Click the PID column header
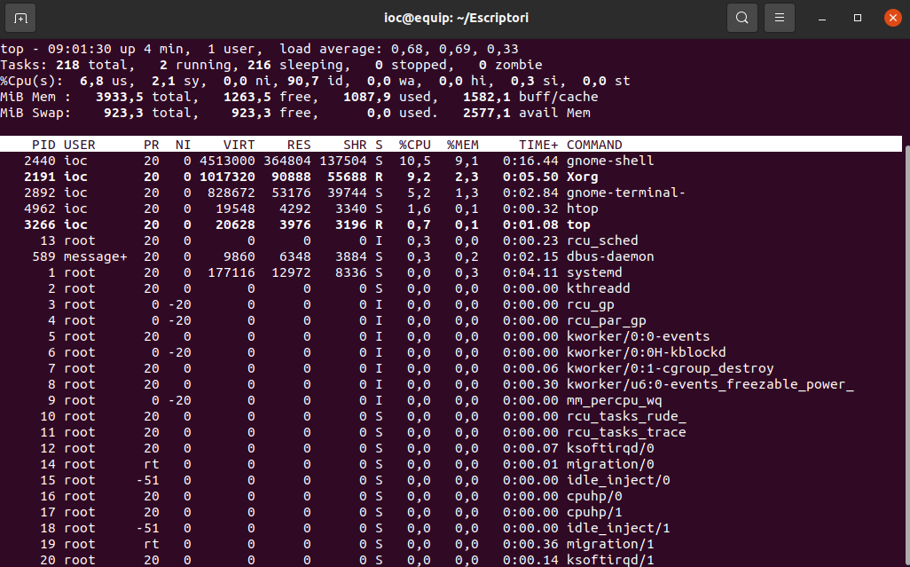 43,145
